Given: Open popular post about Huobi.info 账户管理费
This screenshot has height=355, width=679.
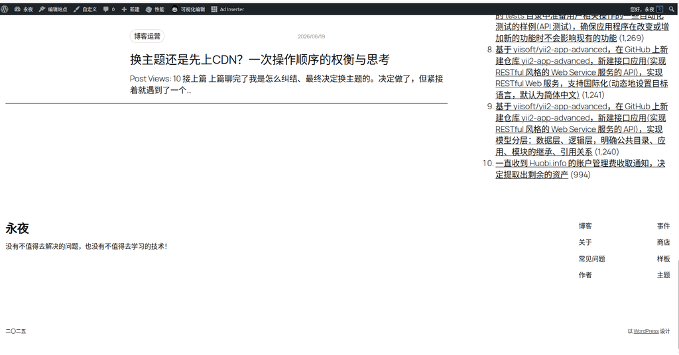Looking at the screenshot, I should click(x=580, y=169).
